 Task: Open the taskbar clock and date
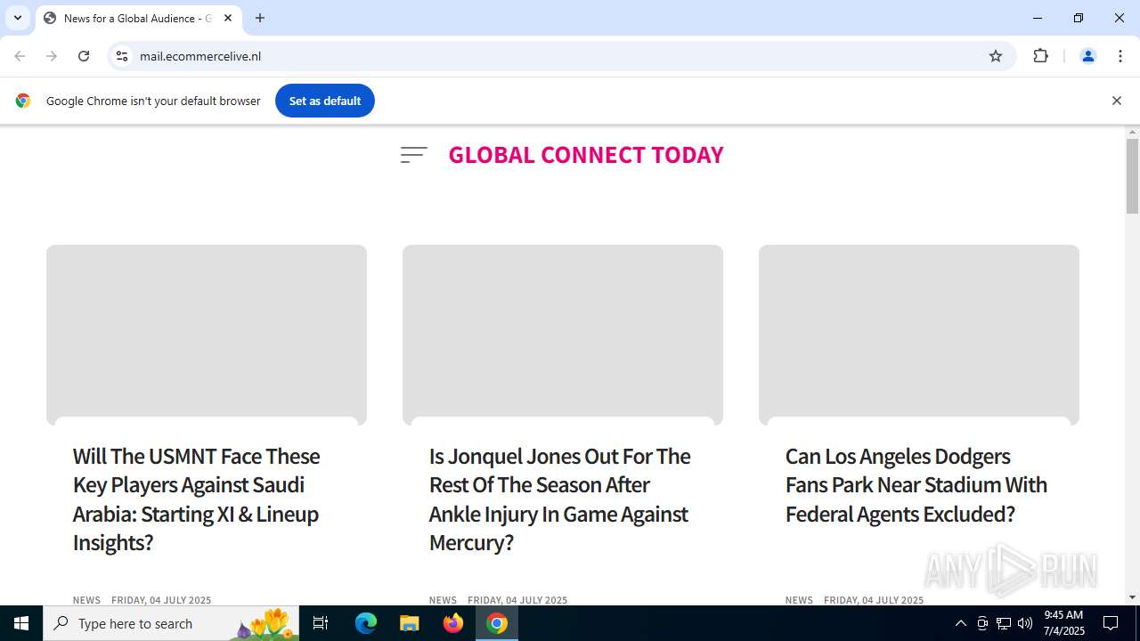[x=1064, y=623]
